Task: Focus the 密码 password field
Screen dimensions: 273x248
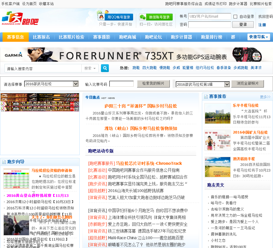Action: 210,25
